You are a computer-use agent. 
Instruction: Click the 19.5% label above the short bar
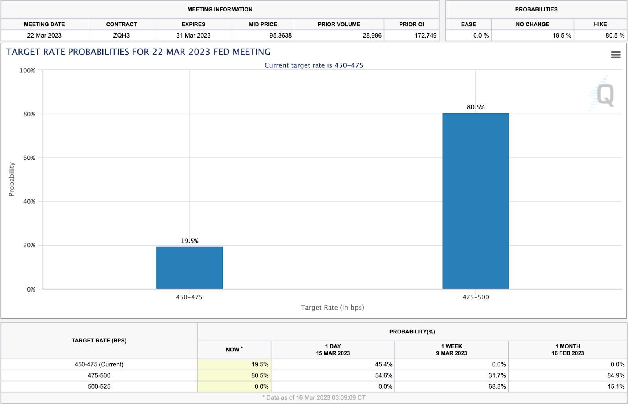coord(190,241)
